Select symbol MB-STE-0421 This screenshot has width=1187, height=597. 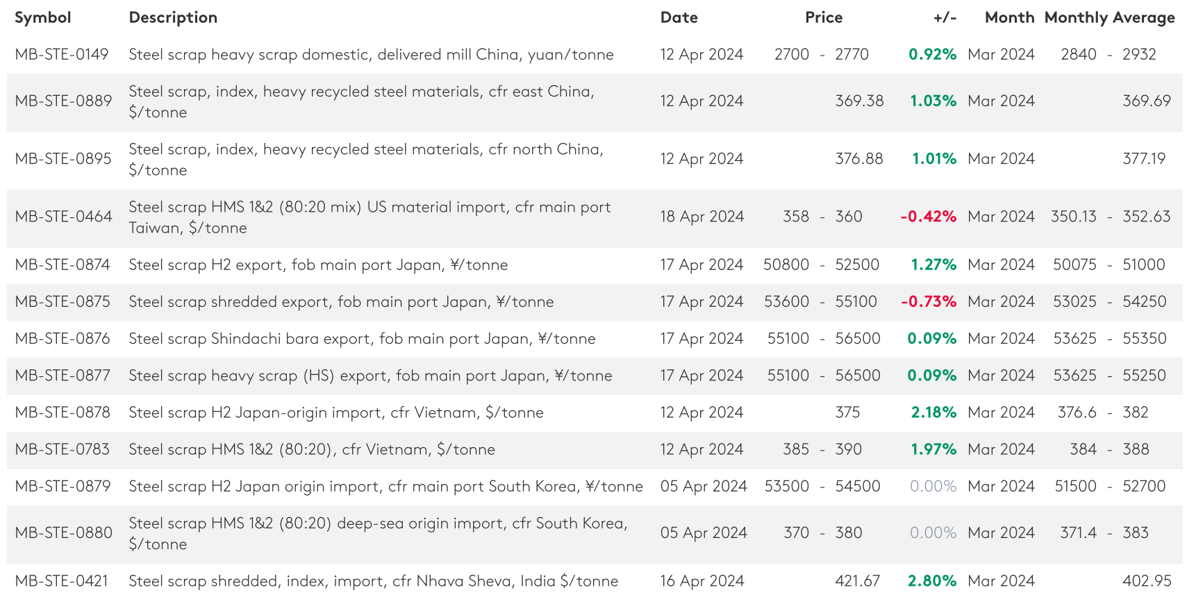[62, 581]
